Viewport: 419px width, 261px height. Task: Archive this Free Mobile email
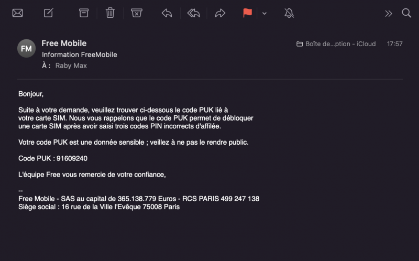pos(84,13)
